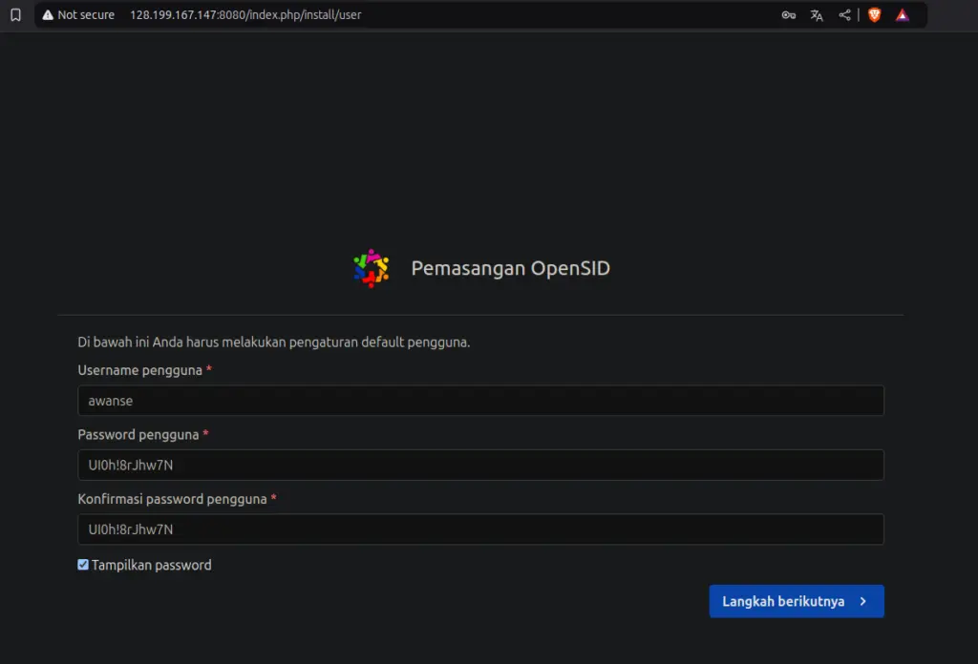The image size is (978, 664).
Task: Click the OpenSID colorful logo
Action: tap(371, 268)
